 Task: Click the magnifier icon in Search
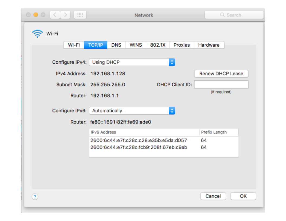[x=222, y=15]
